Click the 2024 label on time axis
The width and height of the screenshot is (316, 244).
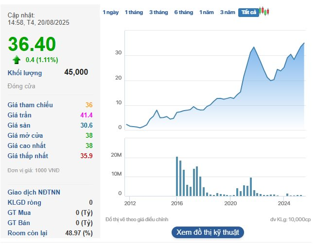click(x=284, y=203)
